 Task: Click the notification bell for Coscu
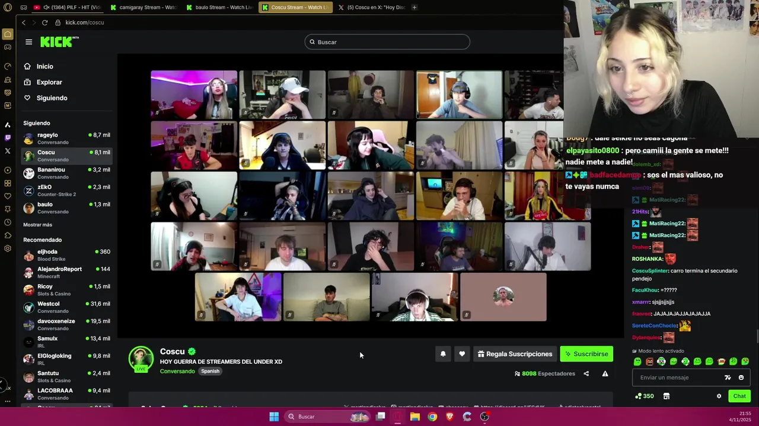[x=443, y=354]
